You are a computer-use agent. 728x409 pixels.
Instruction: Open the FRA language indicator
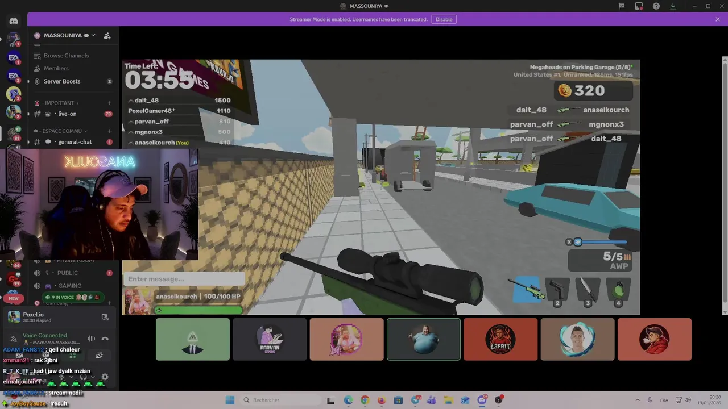point(664,400)
